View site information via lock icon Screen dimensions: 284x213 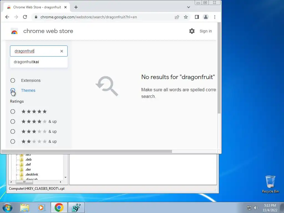point(36,17)
